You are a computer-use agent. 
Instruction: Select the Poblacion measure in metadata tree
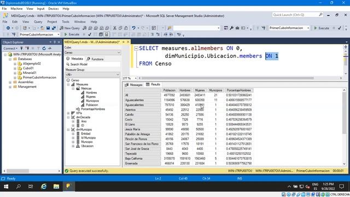92,105
